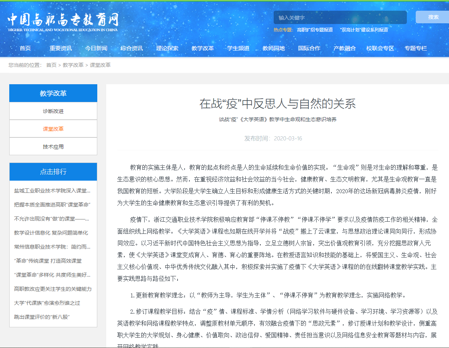The height and width of the screenshot is (348, 449).
Task: Open the 理论探索 menu item
Action: 167,48
